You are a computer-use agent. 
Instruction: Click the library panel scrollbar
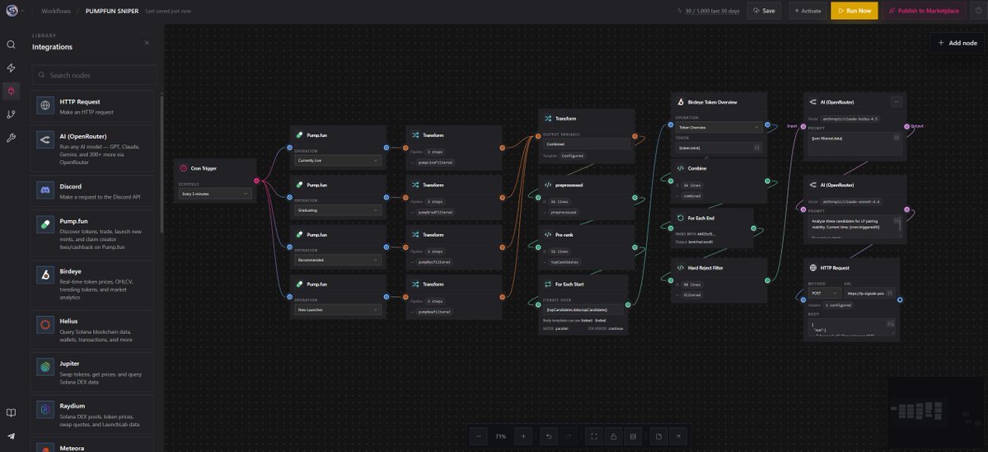pyautogui.click(x=162, y=164)
